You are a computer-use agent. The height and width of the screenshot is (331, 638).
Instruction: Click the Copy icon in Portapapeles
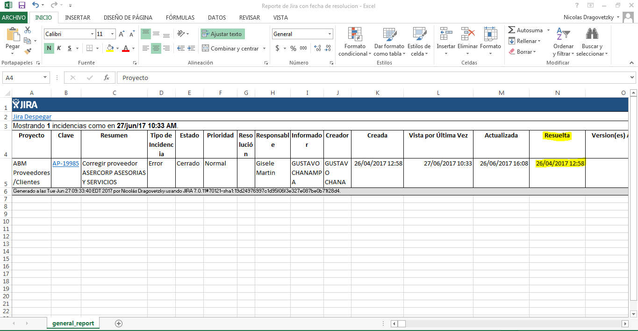pyautogui.click(x=27, y=41)
